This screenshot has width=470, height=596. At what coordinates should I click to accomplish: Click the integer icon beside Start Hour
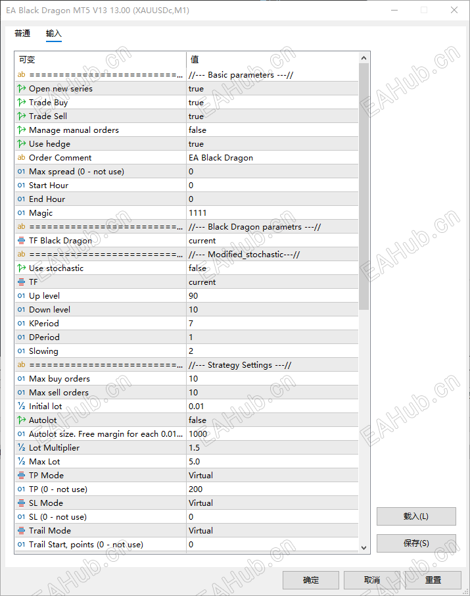click(22, 185)
